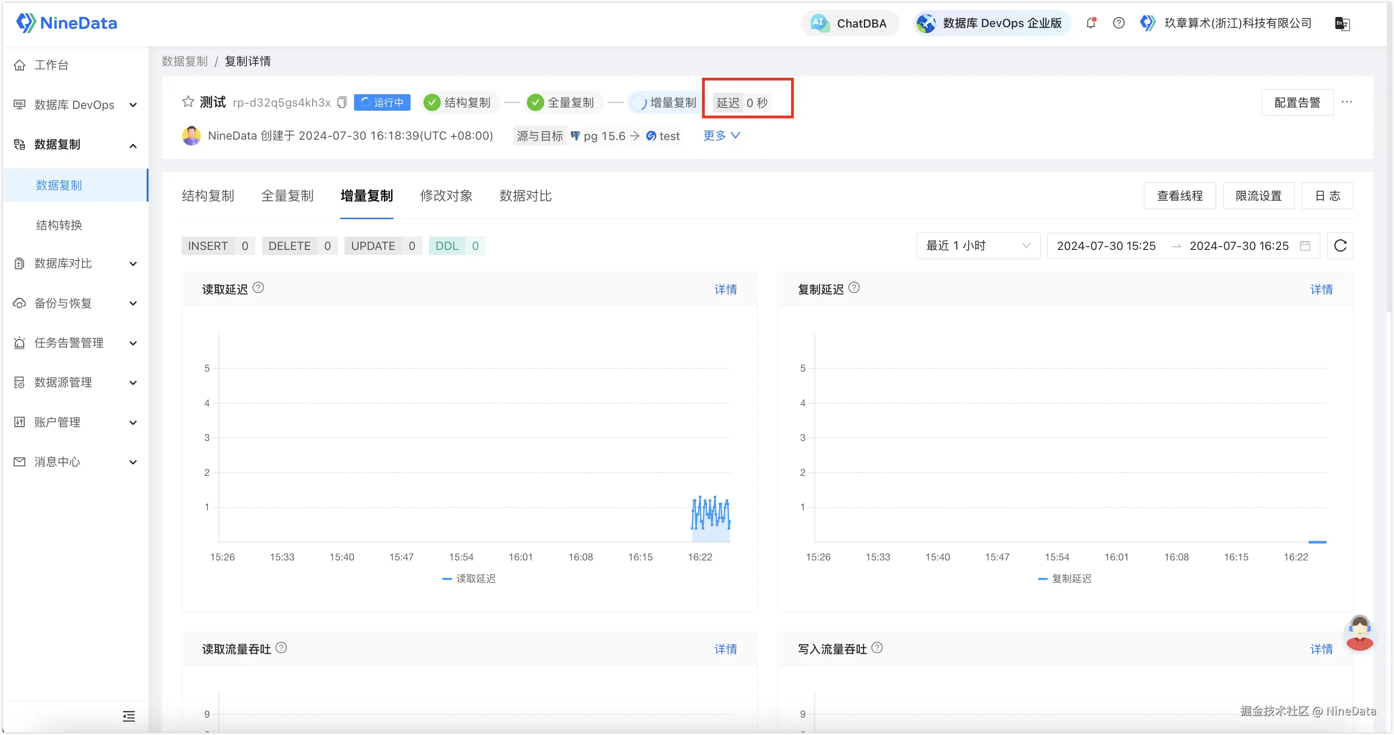1394x735 pixels.
Task: Star the 测试 replication task
Action: point(188,102)
